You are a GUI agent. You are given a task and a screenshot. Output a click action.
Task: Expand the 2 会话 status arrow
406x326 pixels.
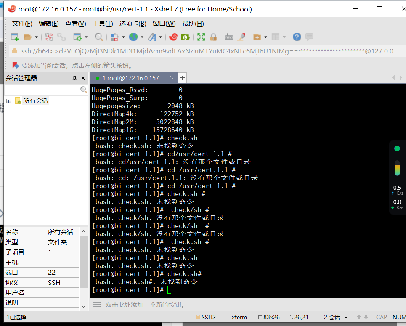pos(346,318)
